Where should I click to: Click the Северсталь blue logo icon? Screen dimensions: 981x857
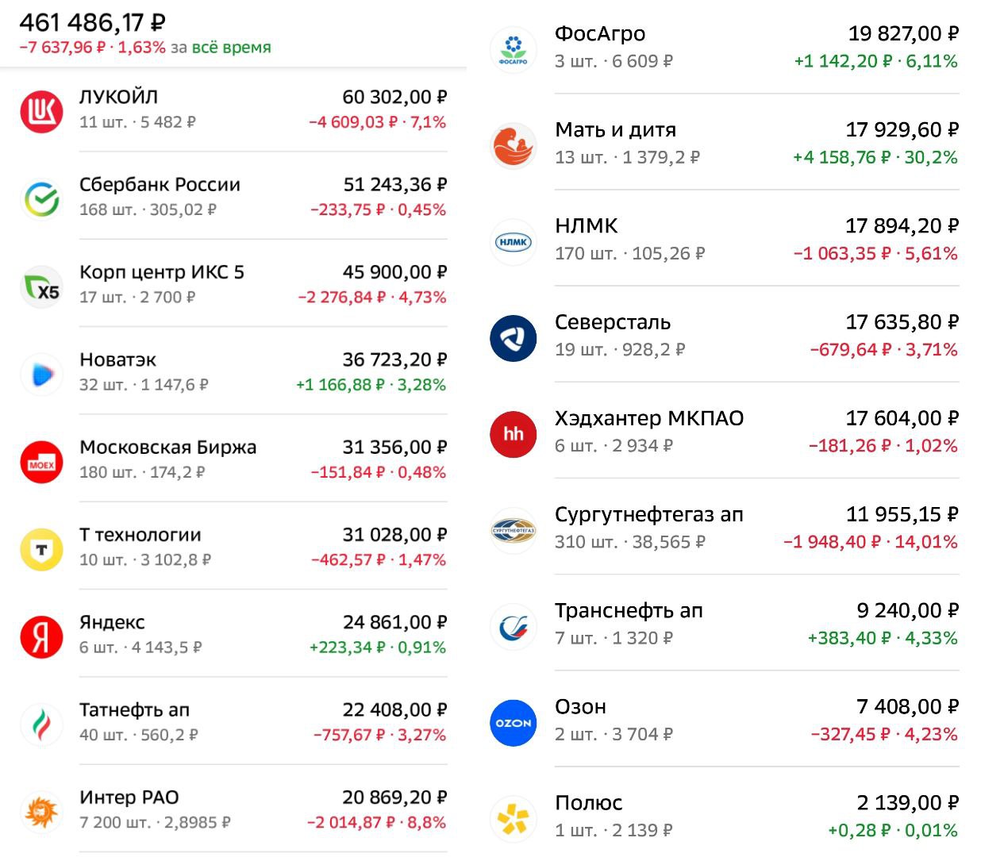(513, 338)
